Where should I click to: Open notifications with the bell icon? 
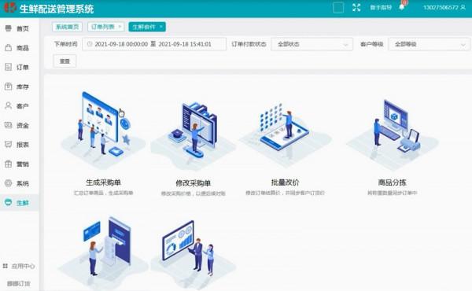click(x=401, y=7)
